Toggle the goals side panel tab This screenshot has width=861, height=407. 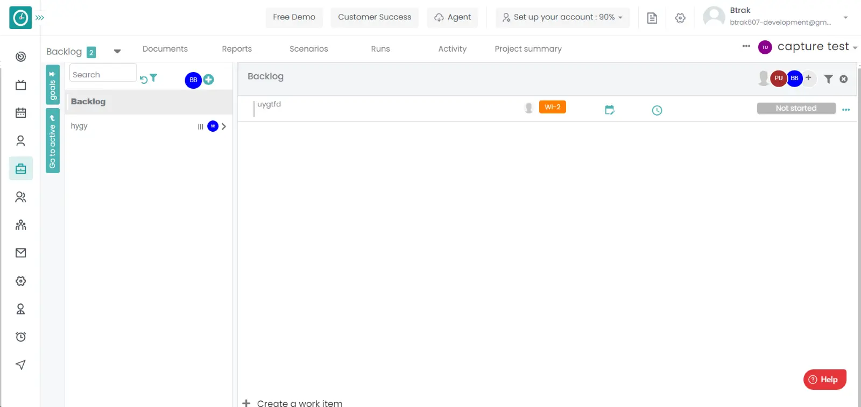tap(53, 85)
